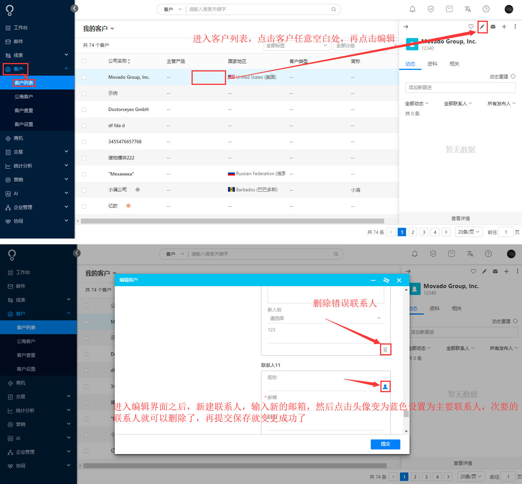Open the envelope mail icon in detail panel

[493, 27]
